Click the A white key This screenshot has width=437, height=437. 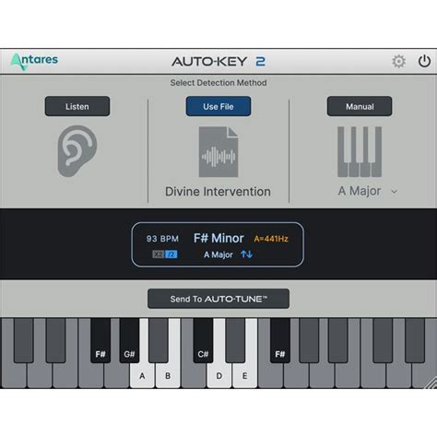pyautogui.click(x=142, y=375)
